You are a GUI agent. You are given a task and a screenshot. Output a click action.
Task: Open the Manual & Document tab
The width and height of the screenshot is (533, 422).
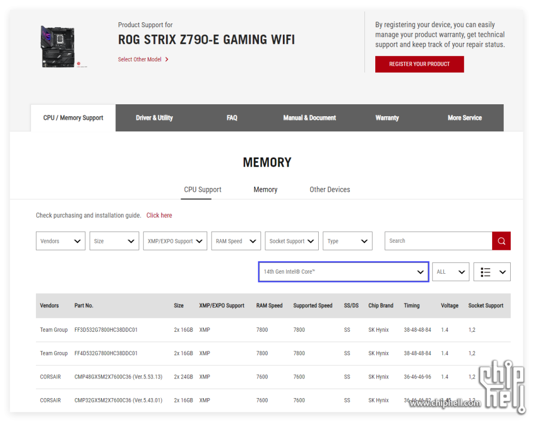[x=309, y=118]
